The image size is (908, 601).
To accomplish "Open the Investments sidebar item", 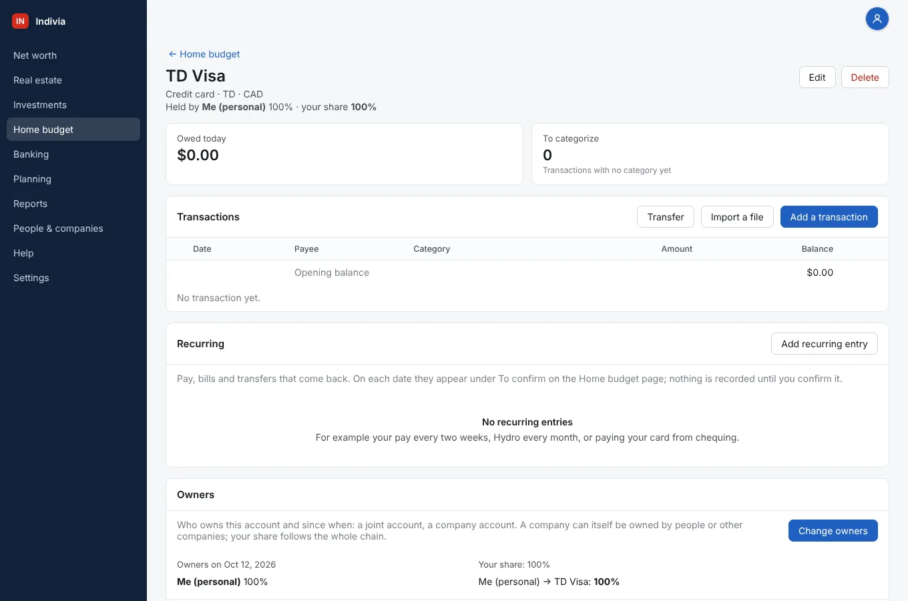I will click(73, 105).
